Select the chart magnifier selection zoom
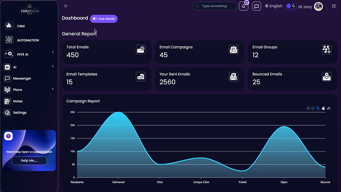The image size is (341, 192). [318, 108]
